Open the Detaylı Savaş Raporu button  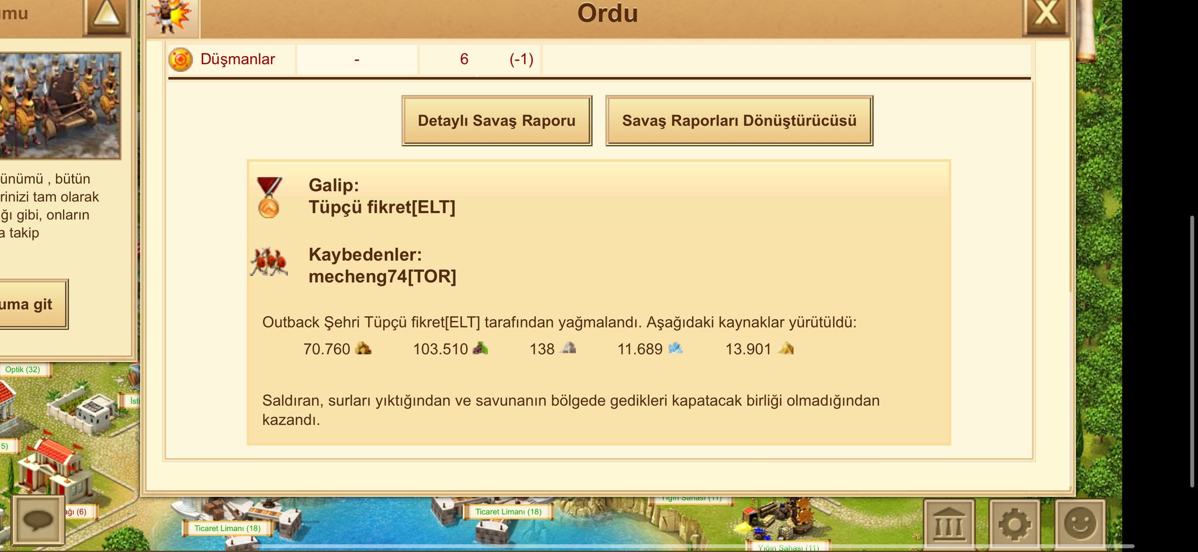point(497,120)
